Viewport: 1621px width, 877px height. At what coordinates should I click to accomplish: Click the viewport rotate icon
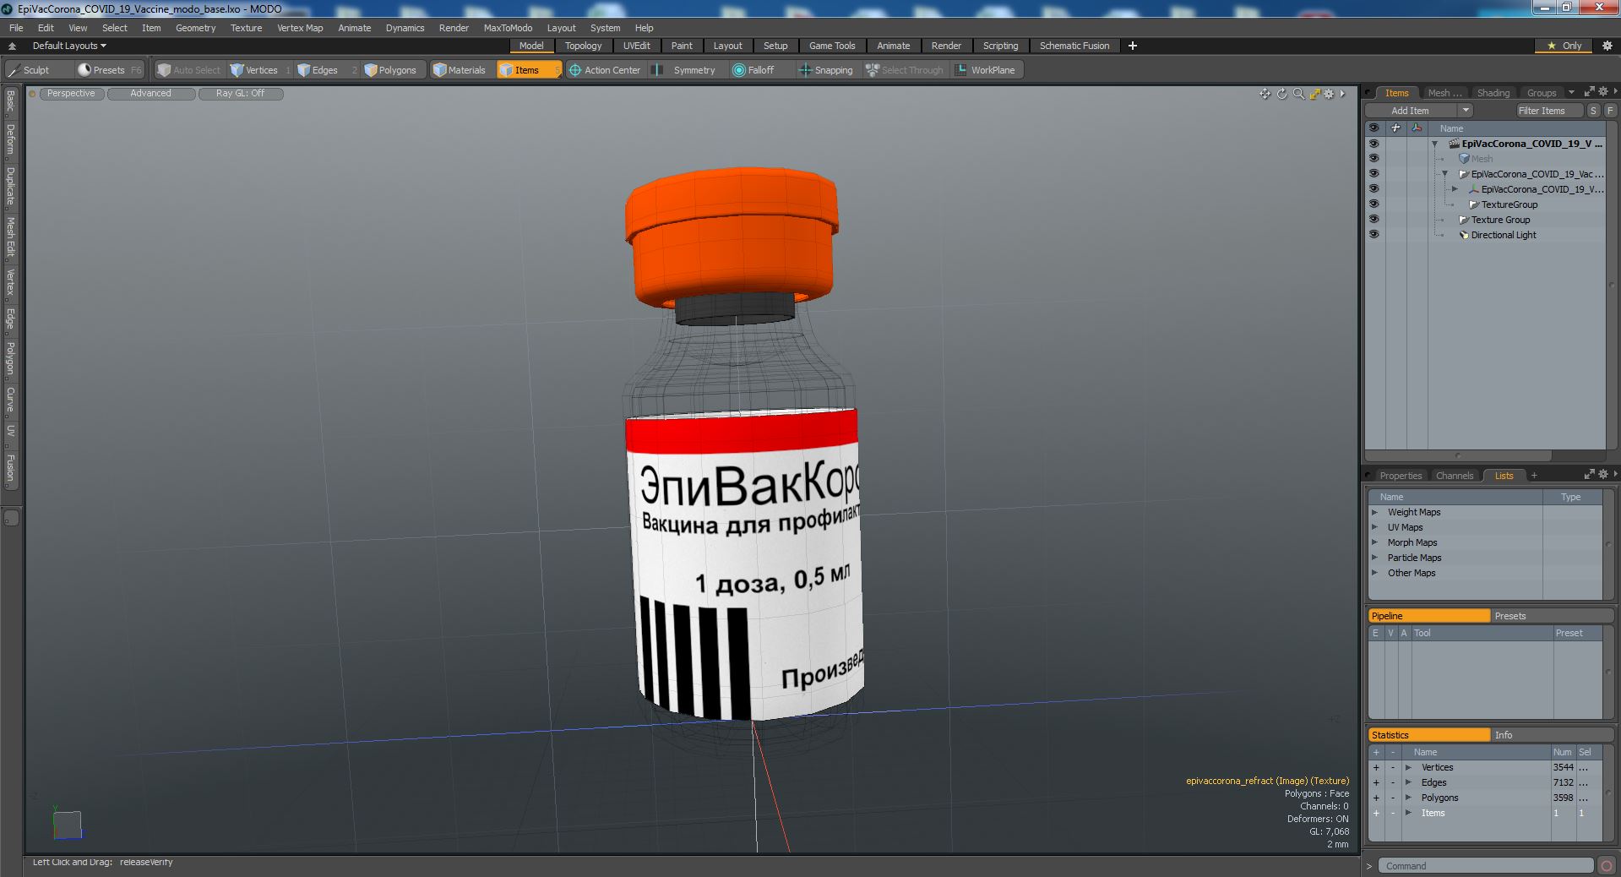click(x=1281, y=94)
